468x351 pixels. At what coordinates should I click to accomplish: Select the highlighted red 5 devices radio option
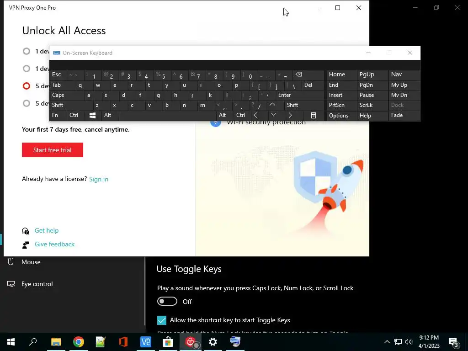27,86
